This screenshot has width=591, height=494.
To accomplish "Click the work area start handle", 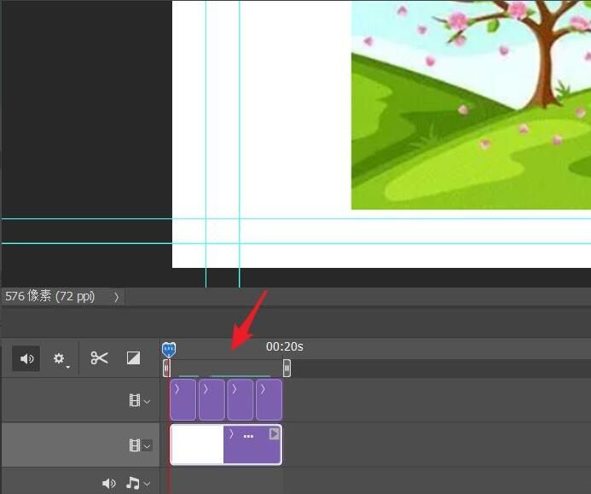I will (x=167, y=368).
